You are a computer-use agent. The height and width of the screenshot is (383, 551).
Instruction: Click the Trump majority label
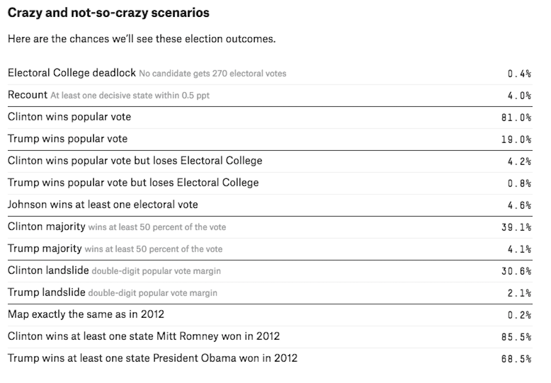[45, 249]
